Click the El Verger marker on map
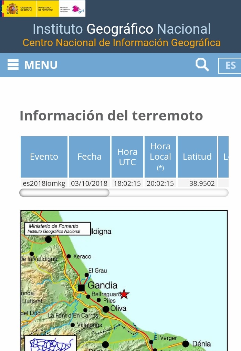The height and width of the screenshot is (351, 241). (x=151, y=342)
